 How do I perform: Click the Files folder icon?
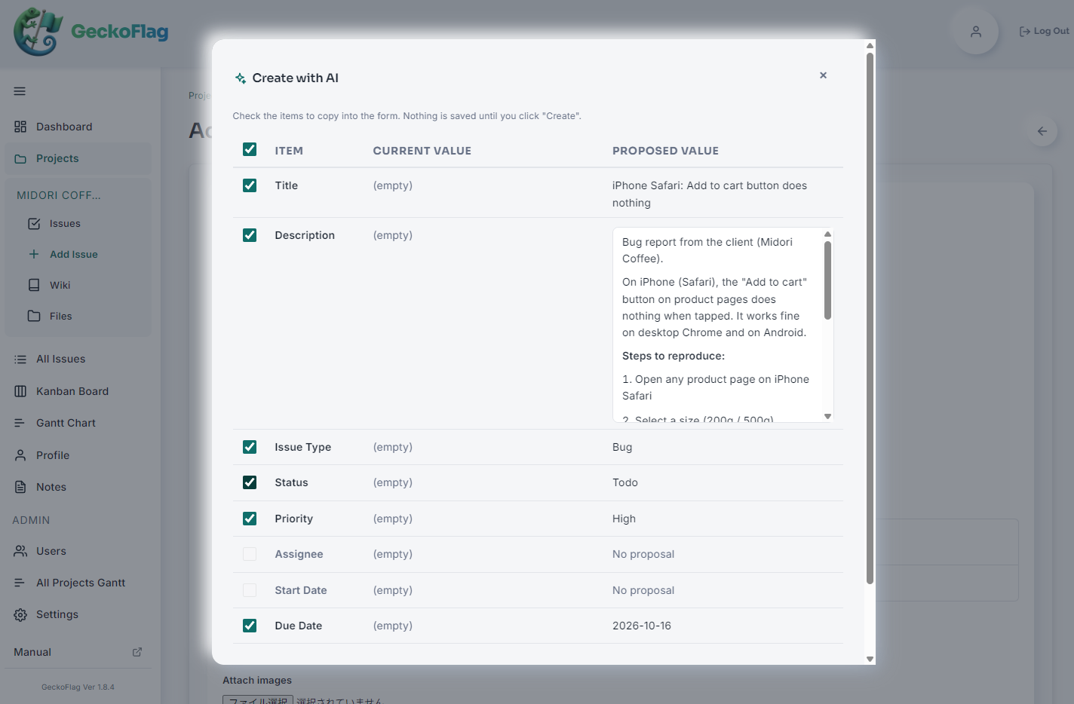34,316
